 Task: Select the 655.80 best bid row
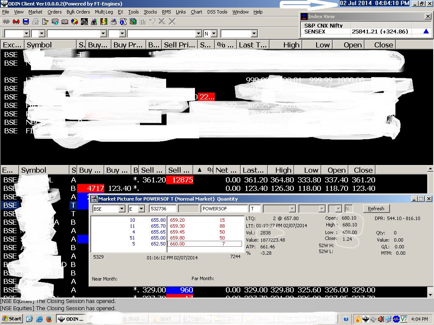129,220
